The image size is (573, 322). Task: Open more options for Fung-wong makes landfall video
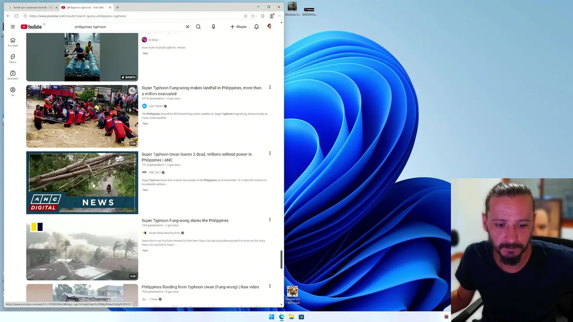(269, 87)
